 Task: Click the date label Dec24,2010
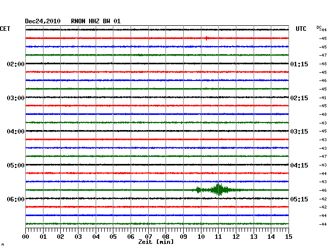tap(43, 21)
